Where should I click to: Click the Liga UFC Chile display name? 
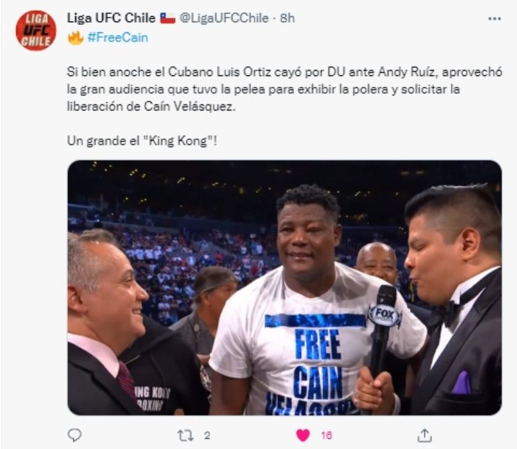click(x=111, y=18)
